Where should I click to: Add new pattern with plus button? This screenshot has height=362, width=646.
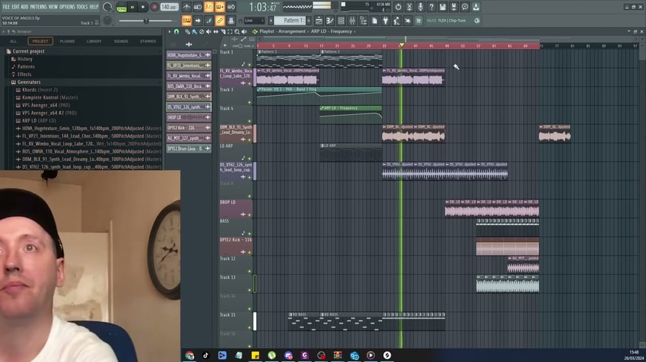click(309, 20)
